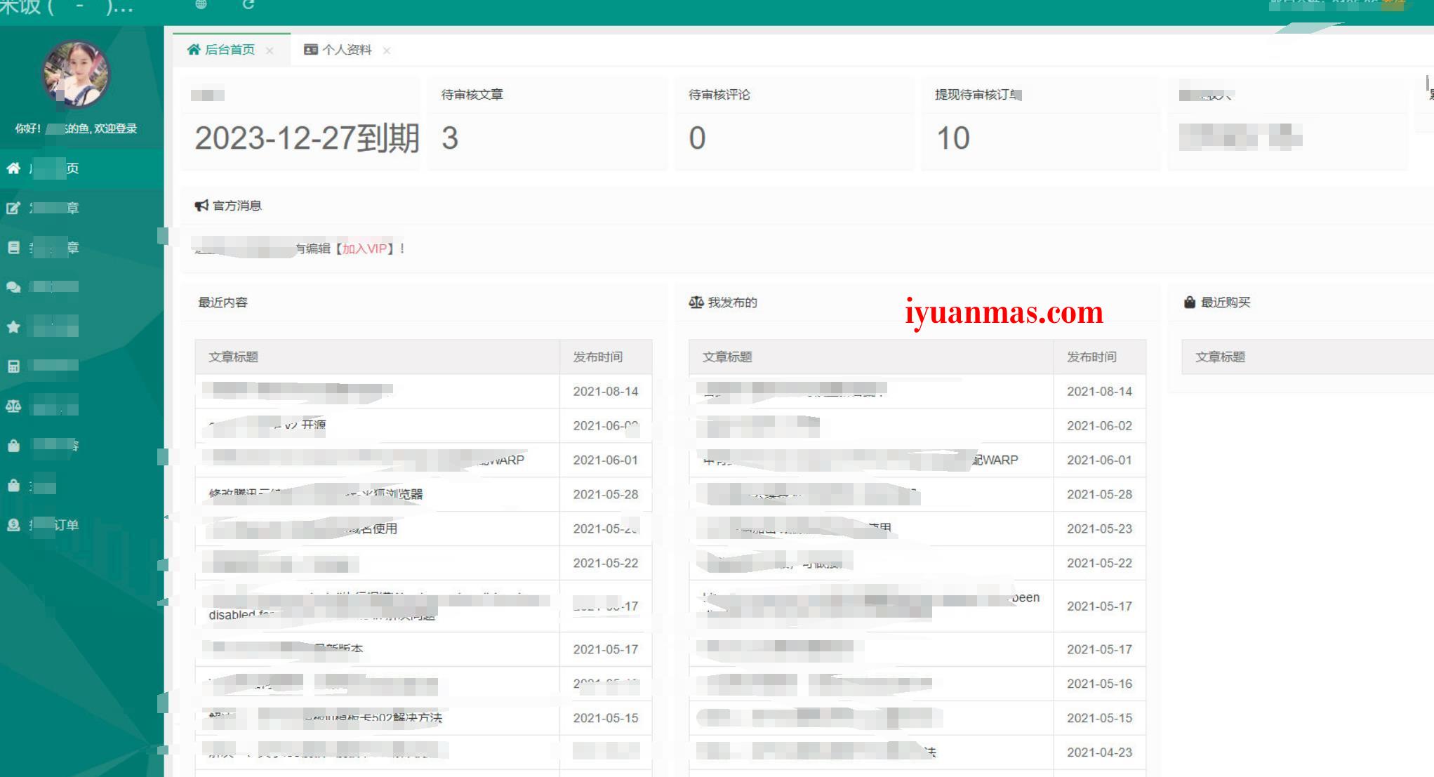Click the home/dashboard sidebar icon
This screenshot has width=1434, height=777.
pyautogui.click(x=14, y=168)
